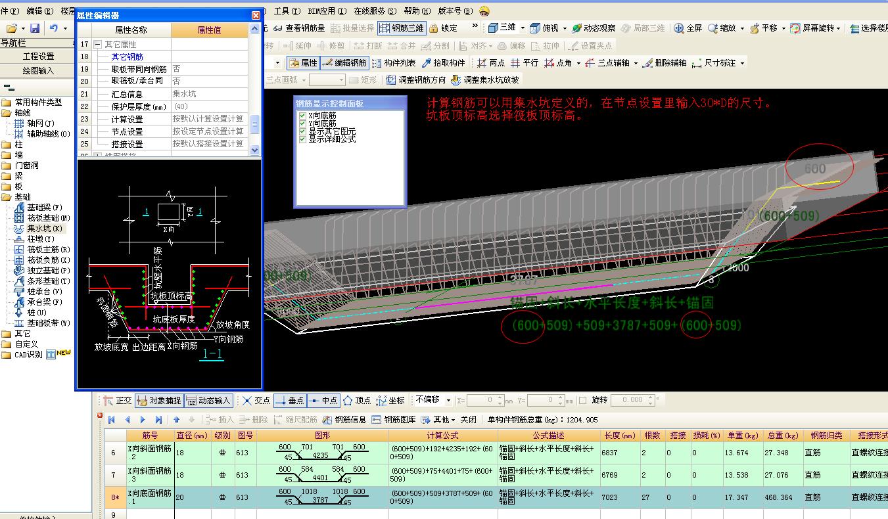Open the 三维 view dropdown arrow
The height and width of the screenshot is (519, 888).
coord(523,28)
